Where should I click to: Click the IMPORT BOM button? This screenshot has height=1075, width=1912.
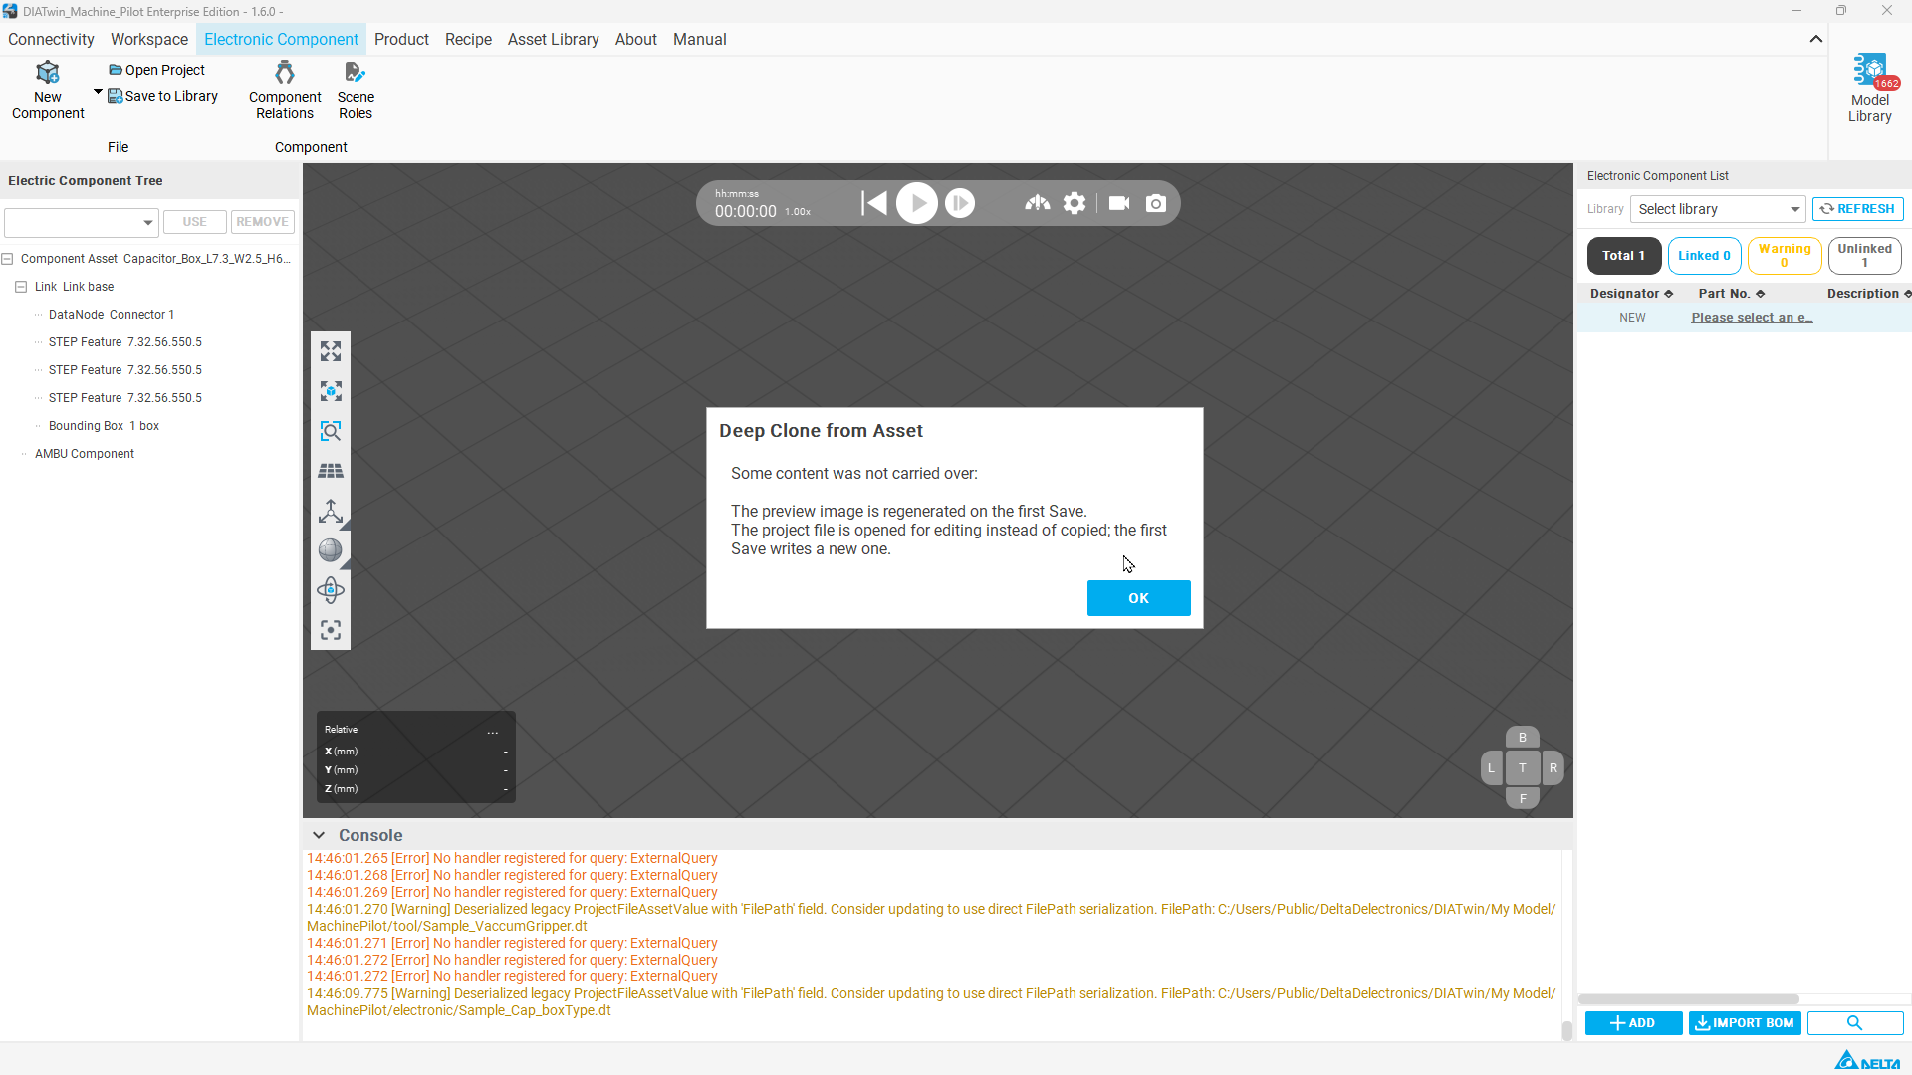coord(1745,1023)
